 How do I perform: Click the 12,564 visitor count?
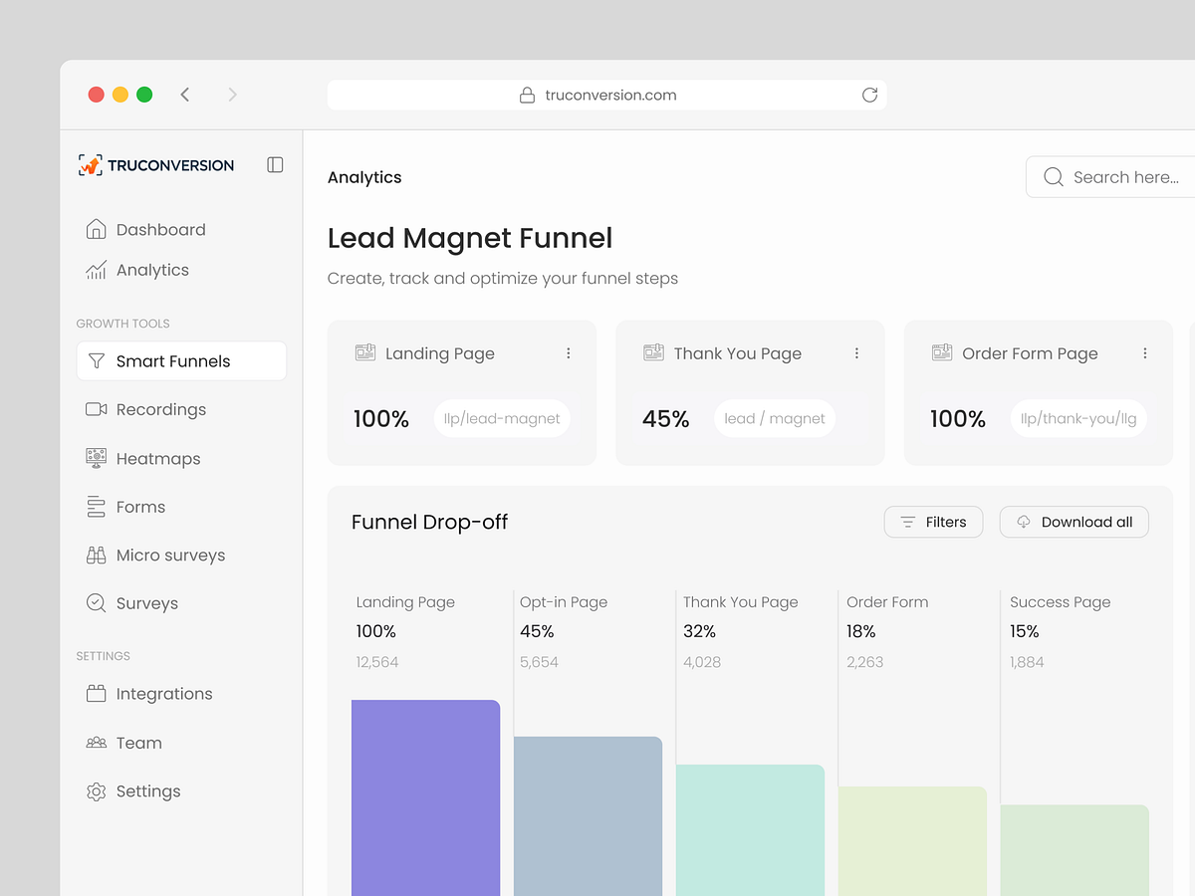click(377, 662)
